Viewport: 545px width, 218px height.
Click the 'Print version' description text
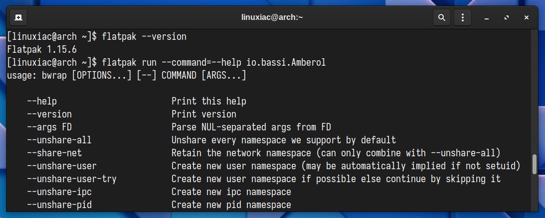click(x=204, y=114)
